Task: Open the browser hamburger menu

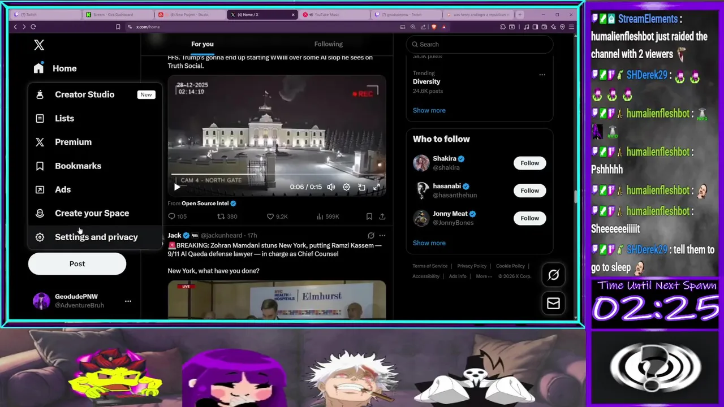Action: [571, 27]
